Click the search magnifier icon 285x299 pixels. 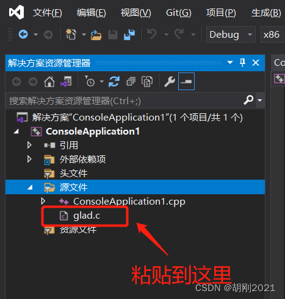point(248,100)
